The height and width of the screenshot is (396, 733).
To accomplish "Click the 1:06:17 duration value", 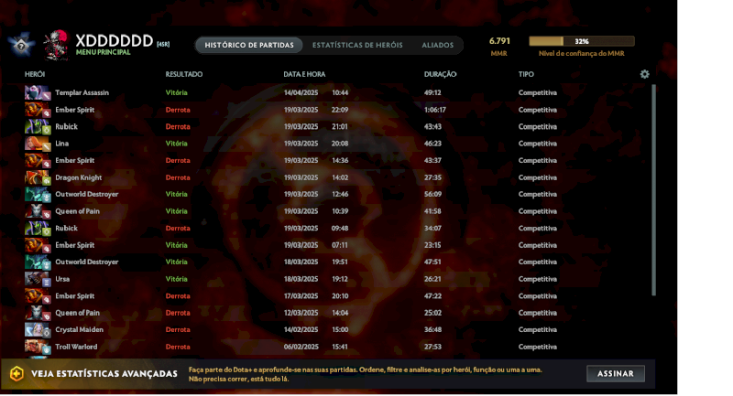I will click(x=434, y=110).
